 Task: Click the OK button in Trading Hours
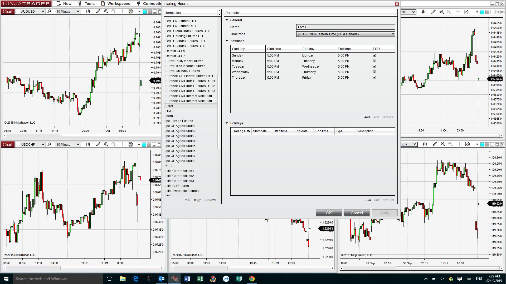tap(329, 213)
